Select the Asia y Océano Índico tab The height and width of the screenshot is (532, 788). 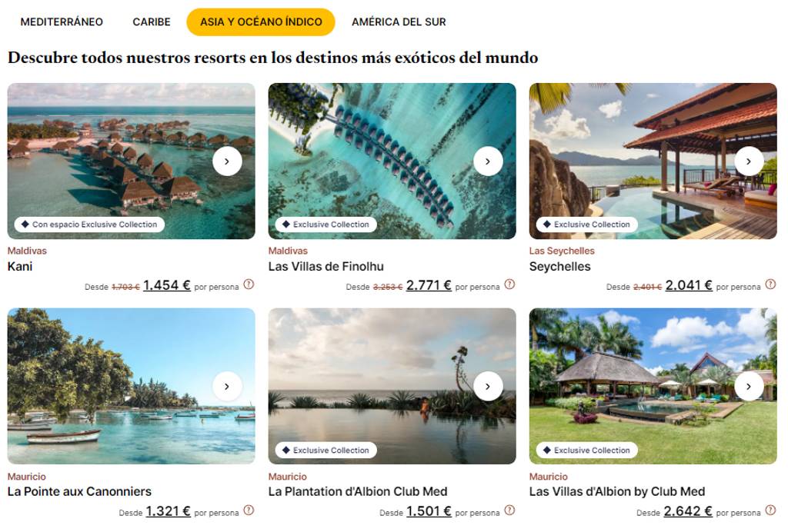[261, 22]
